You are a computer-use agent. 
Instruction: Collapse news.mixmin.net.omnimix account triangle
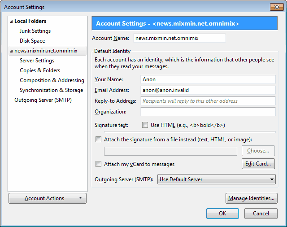tap(11, 51)
